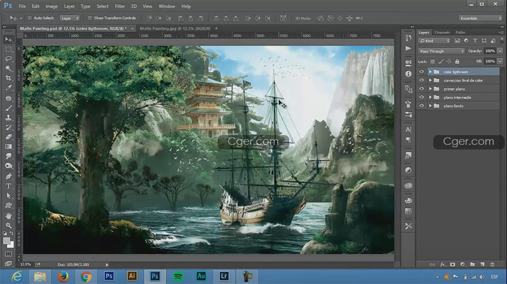Viewport: 507px width, 284px height.
Task: Switch to the Channels tab
Action: 442,32
